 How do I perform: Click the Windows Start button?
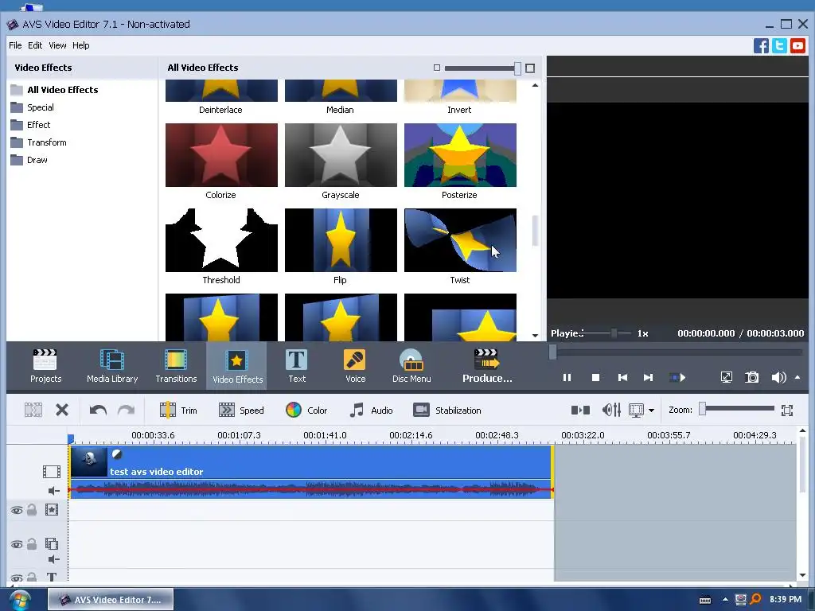point(19,600)
